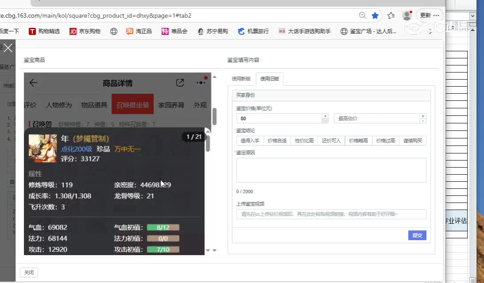This screenshot has width=484, height=283.
Task: Open the 淘正品 bookmark
Action: tap(139, 31)
